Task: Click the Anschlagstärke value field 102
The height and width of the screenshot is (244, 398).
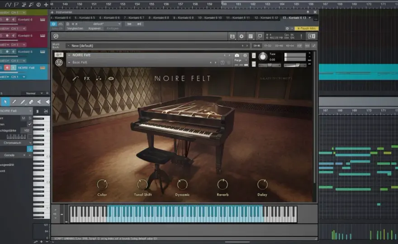Action: tap(26, 131)
